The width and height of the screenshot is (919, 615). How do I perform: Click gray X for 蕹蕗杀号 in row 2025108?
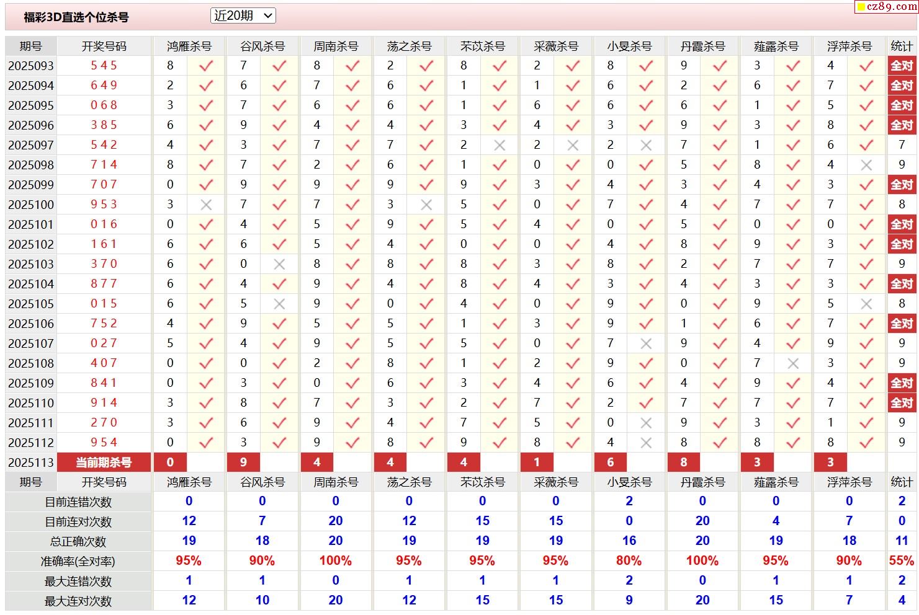coord(792,363)
